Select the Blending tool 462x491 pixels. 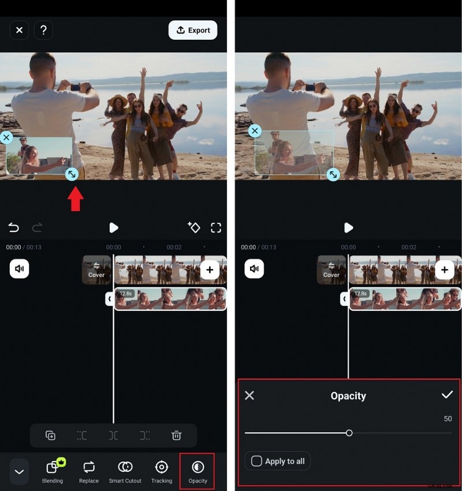click(x=53, y=471)
